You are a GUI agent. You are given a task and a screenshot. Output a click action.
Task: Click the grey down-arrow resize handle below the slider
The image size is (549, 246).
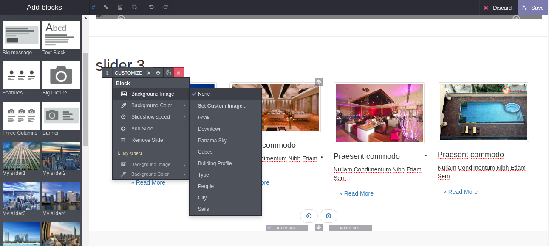[x=319, y=228]
